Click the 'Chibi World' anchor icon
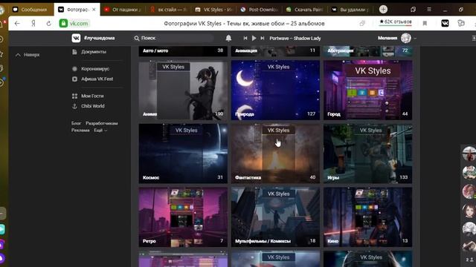This screenshot has width=476, height=267. (x=74, y=106)
